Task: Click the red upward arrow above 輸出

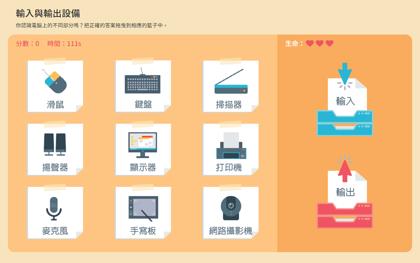Action: [345, 170]
